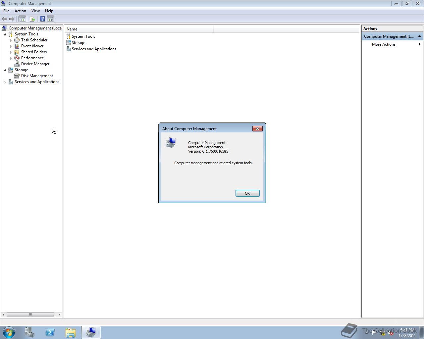The width and height of the screenshot is (424, 339).
Task: Close the About Computer Management dialog
Action: [x=257, y=129]
